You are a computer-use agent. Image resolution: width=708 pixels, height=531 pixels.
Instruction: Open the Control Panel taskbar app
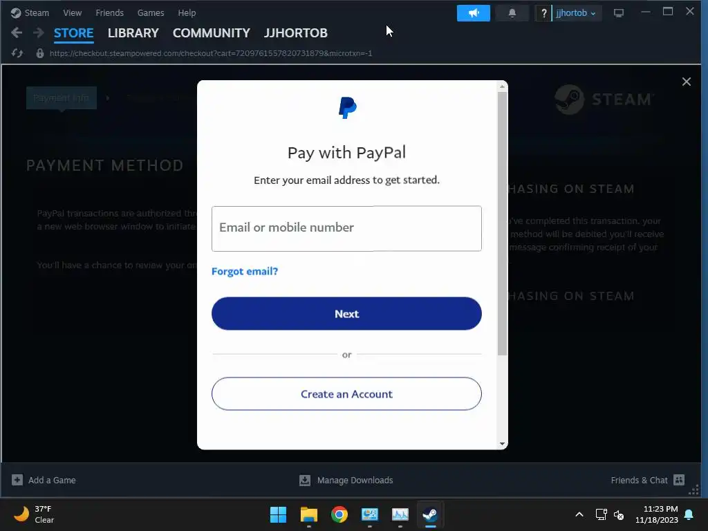[x=369, y=514]
